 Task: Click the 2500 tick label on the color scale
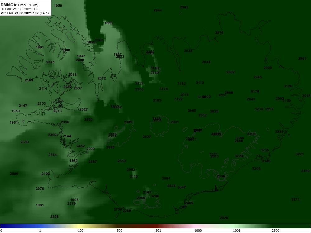click(276, 231)
